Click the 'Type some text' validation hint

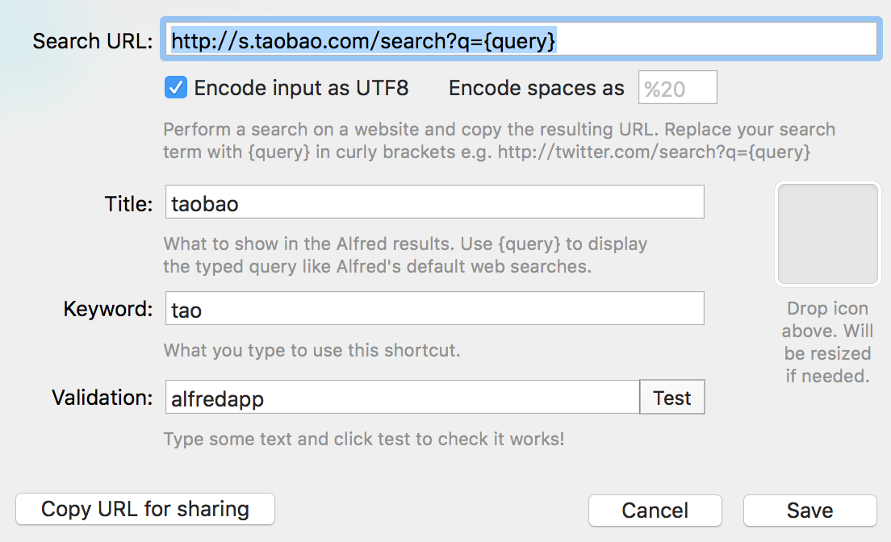click(x=363, y=440)
